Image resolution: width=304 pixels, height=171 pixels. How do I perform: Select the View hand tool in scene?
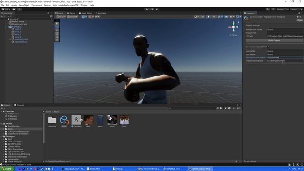[x=57, y=23]
